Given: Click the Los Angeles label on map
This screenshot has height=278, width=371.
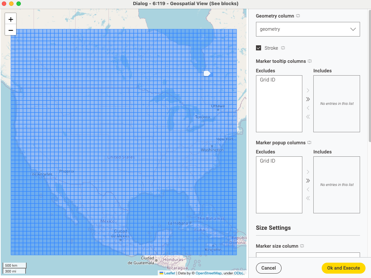Looking at the screenshot, I should [41, 174].
